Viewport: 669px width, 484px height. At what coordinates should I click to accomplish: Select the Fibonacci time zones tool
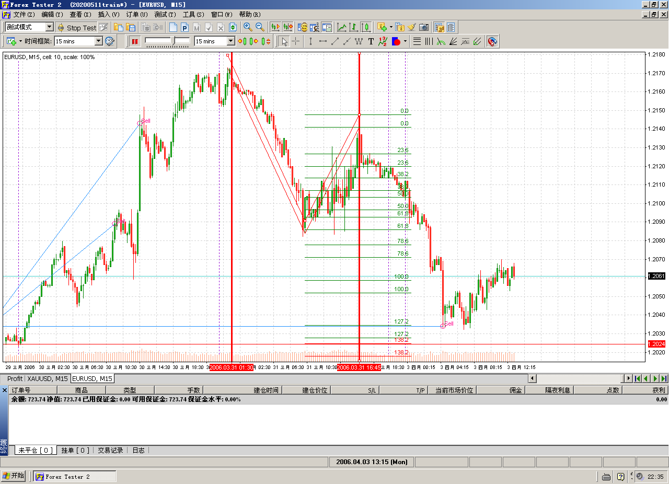(x=429, y=41)
